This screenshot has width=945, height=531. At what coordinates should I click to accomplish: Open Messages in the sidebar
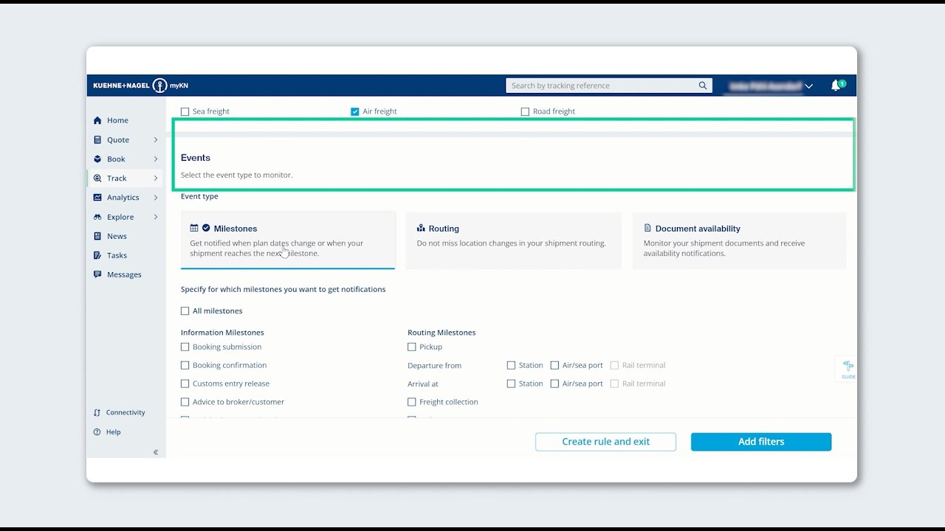point(124,274)
